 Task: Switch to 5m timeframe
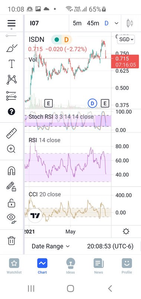(x=77, y=23)
